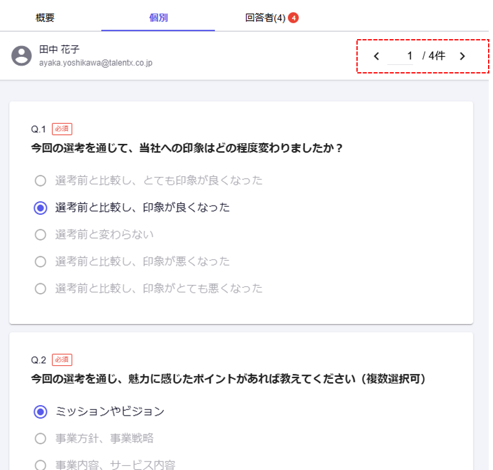
Task: Select ミッションやビジョン option in Q.2
Action: 40,411
